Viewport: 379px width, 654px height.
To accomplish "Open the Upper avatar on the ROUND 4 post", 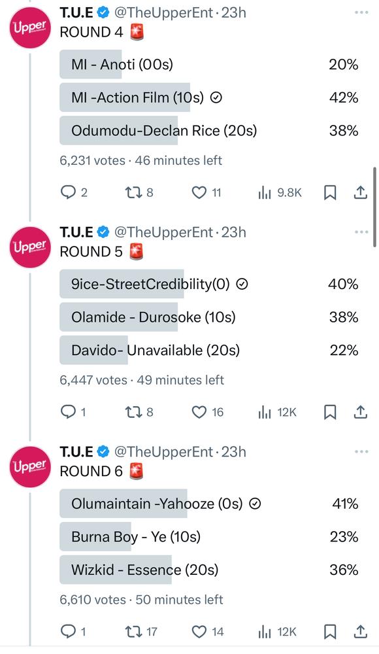I will pos(29,28).
